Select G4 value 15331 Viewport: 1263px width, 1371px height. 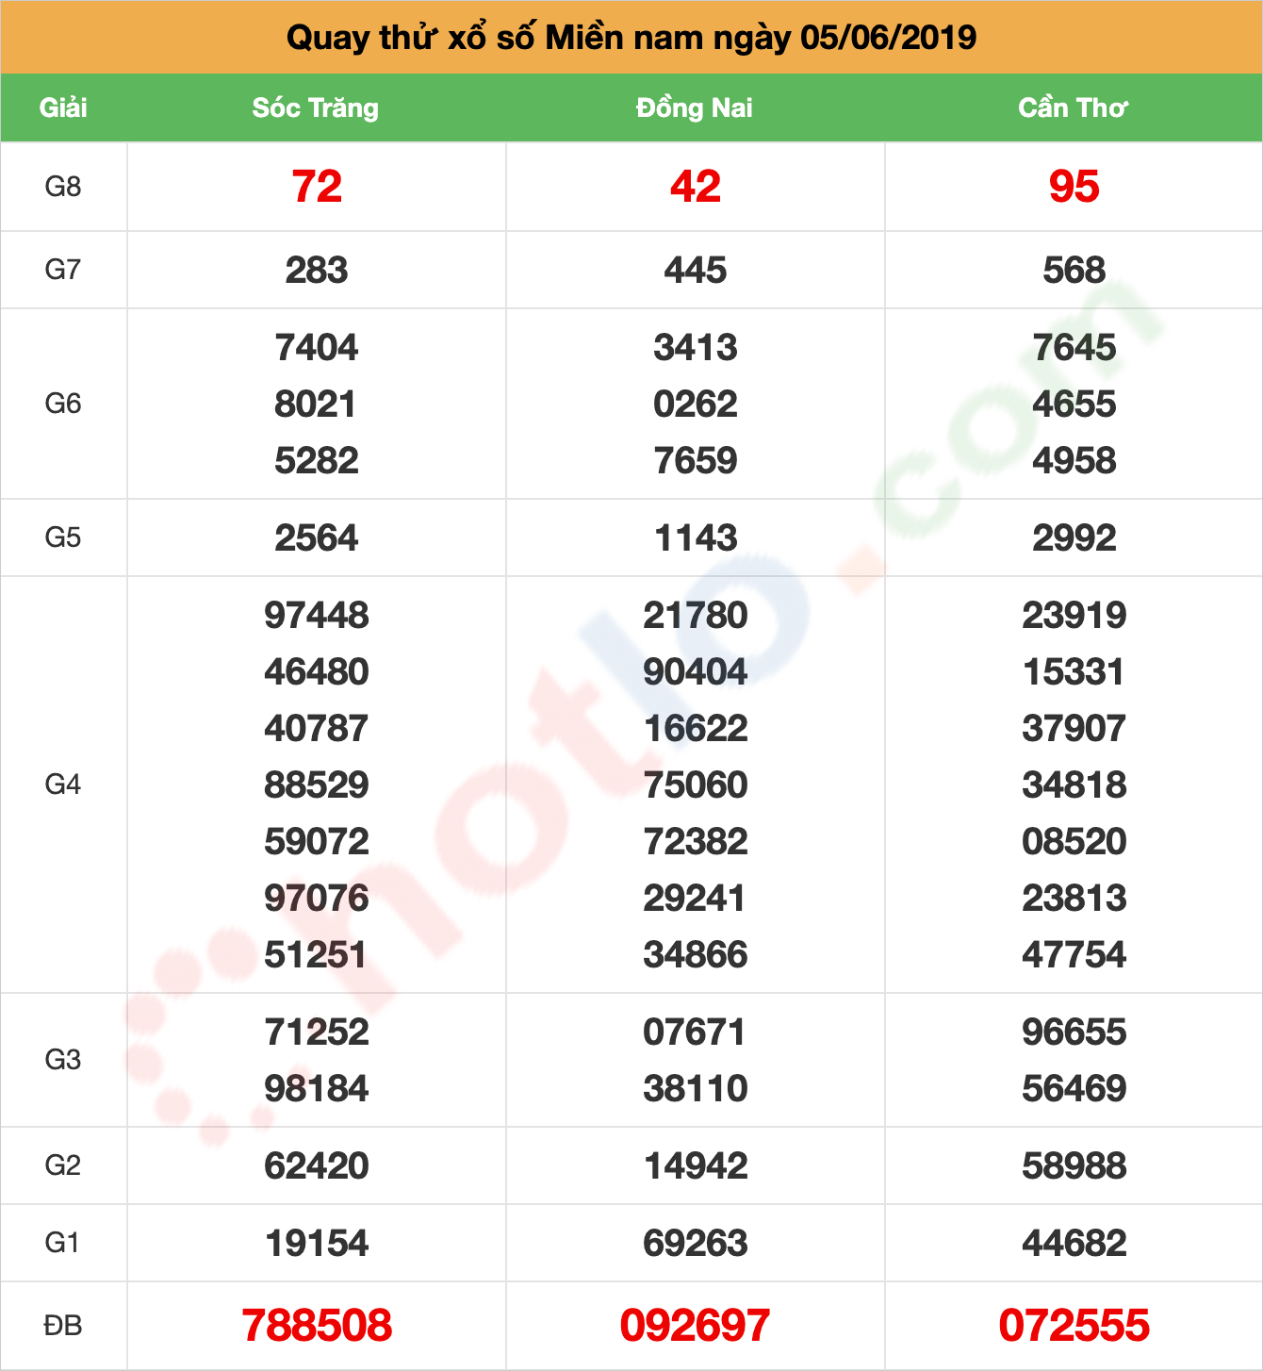1074,672
